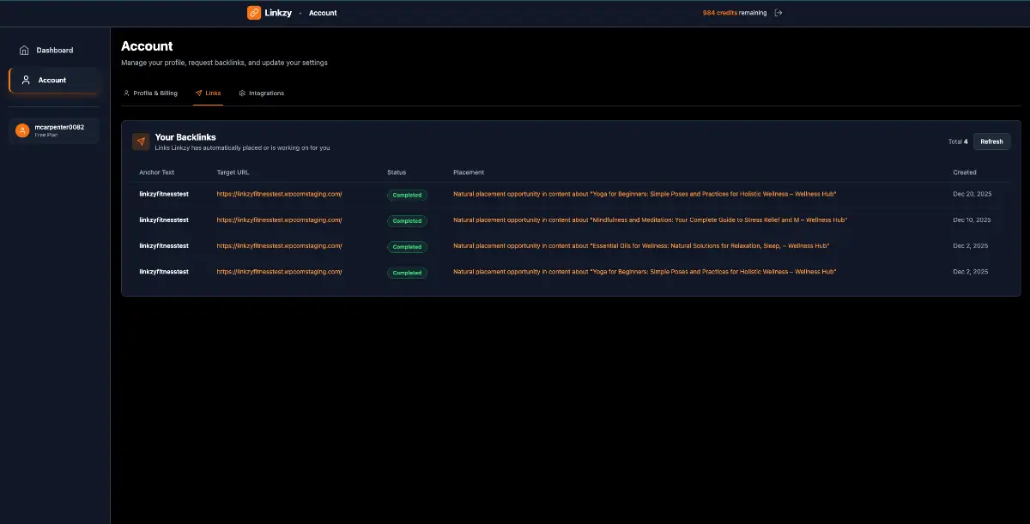Click Completed status badge in Dec 10 row
This screenshot has height=524, width=1030.
[407, 220]
